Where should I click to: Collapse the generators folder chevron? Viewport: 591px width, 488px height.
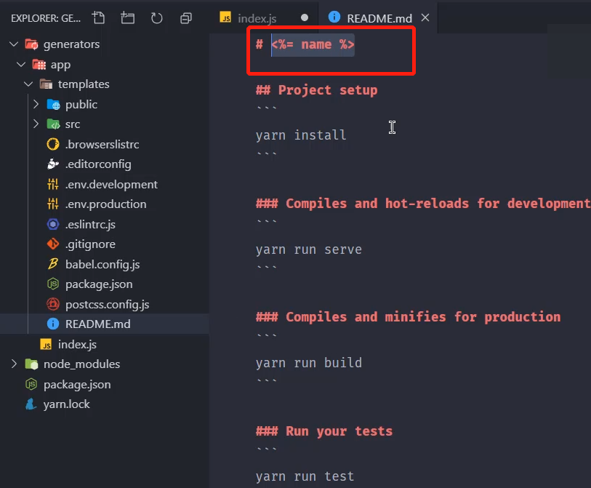[14, 44]
